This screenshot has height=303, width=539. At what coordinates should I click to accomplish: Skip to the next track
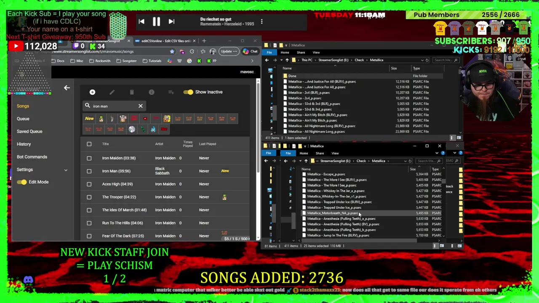(171, 21)
